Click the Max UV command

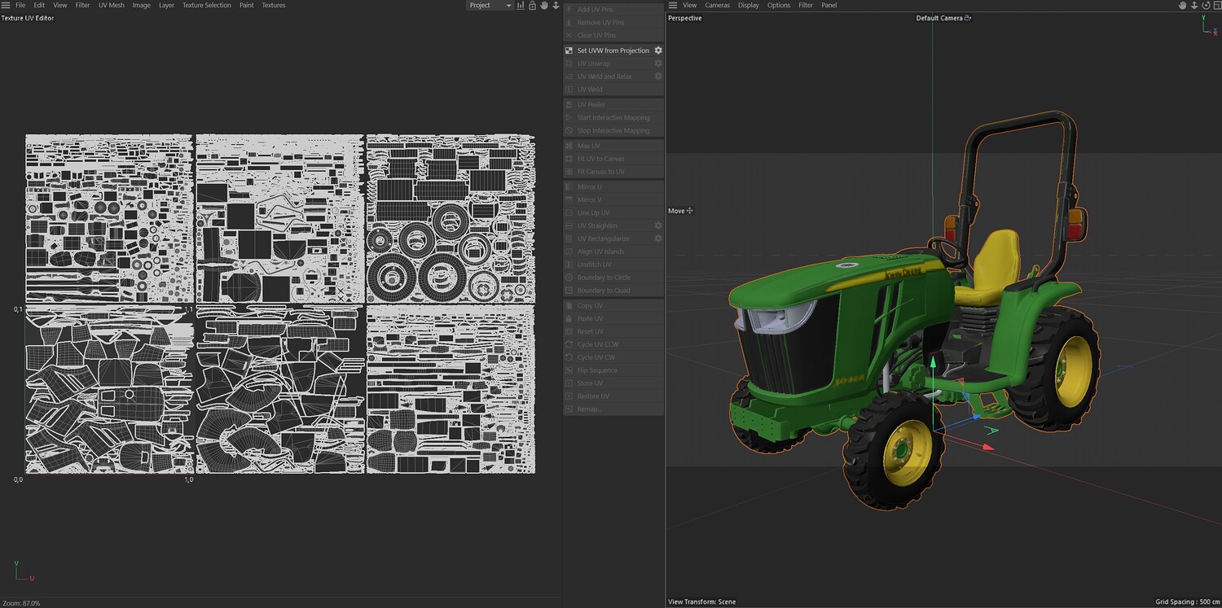613,146
